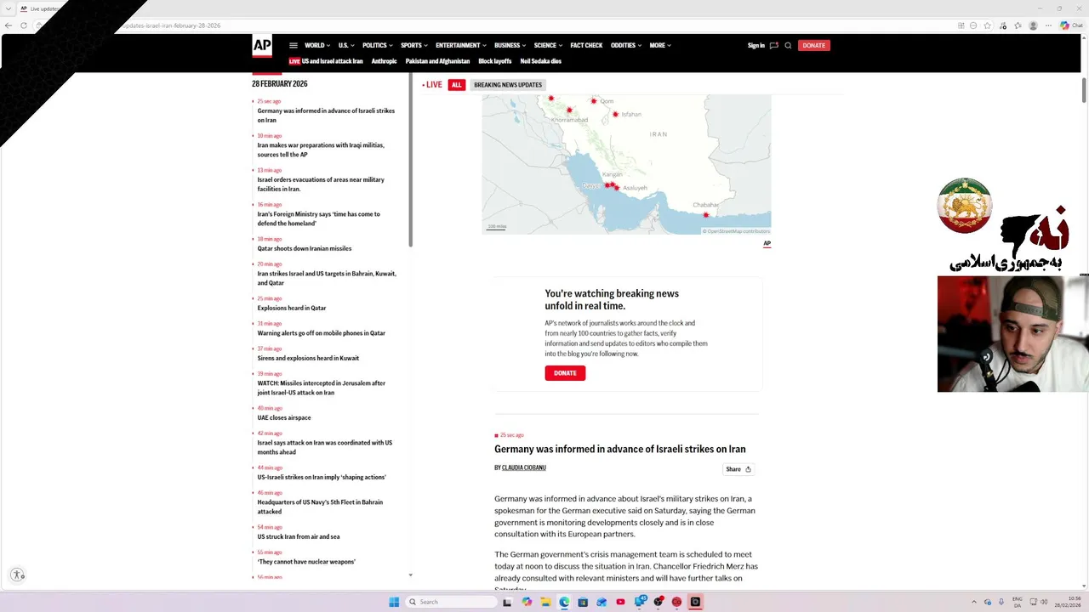The image size is (1089, 612).
Task: Open 'US struck Iran from air and sea'
Action: click(x=299, y=537)
